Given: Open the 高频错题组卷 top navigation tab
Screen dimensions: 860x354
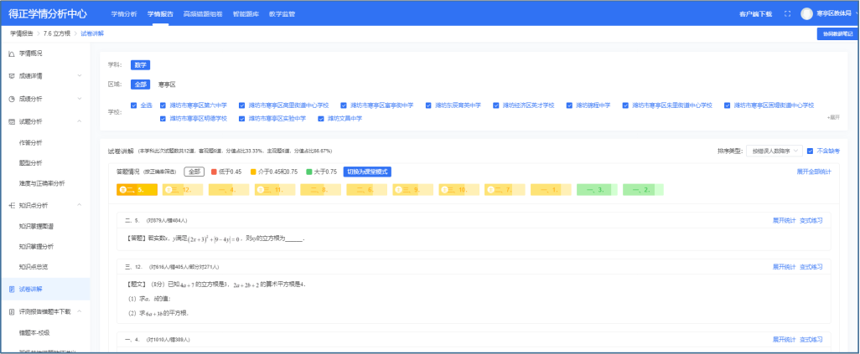Looking at the screenshot, I should pos(202,14).
